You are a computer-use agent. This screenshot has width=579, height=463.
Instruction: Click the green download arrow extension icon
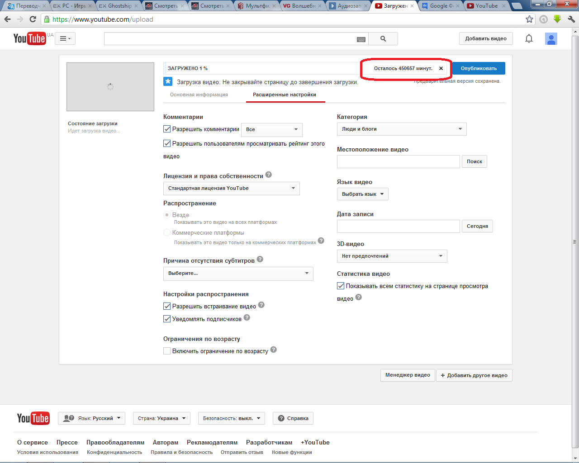click(557, 19)
